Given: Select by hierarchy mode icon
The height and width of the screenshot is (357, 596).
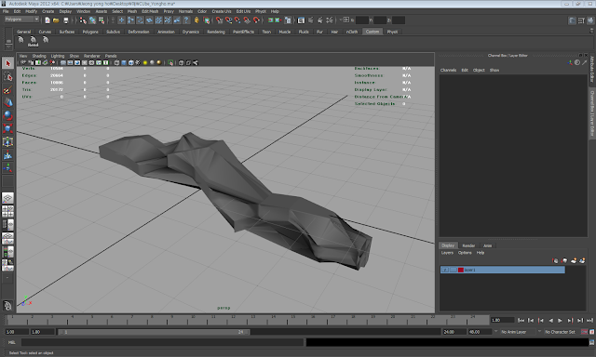Looking at the screenshot, I should (x=83, y=20).
